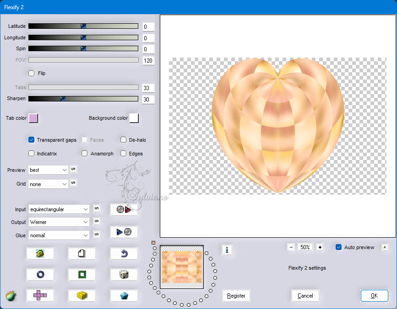Image resolution: width=397 pixels, height=309 pixels.
Task: Enable the Anamorph checkbox
Action: pyautogui.click(x=85, y=154)
